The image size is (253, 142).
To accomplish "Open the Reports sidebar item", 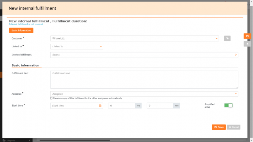I will coord(16,140).
